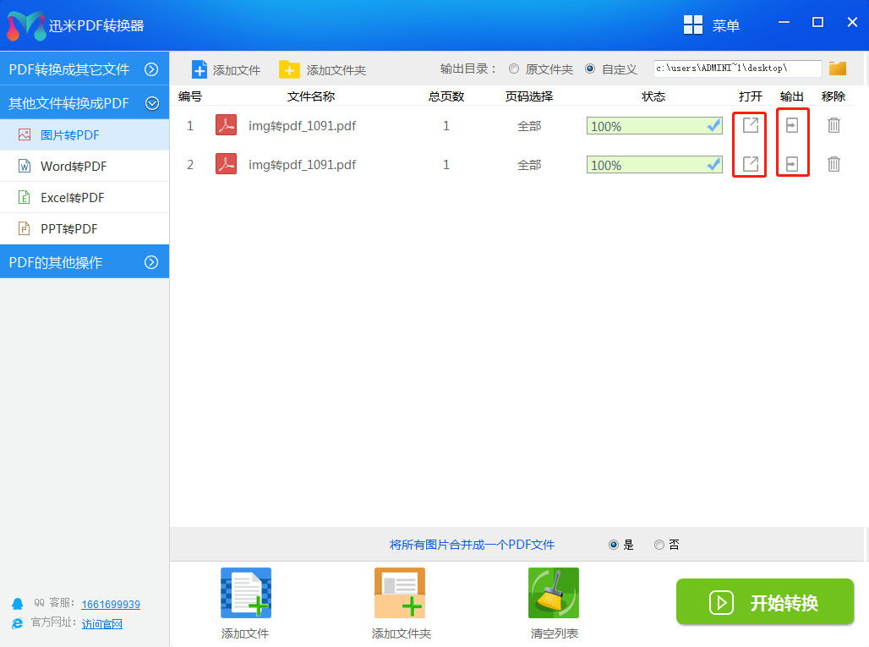
Task: Remove the first file with trash icon
Action: (x=833, y=126)
